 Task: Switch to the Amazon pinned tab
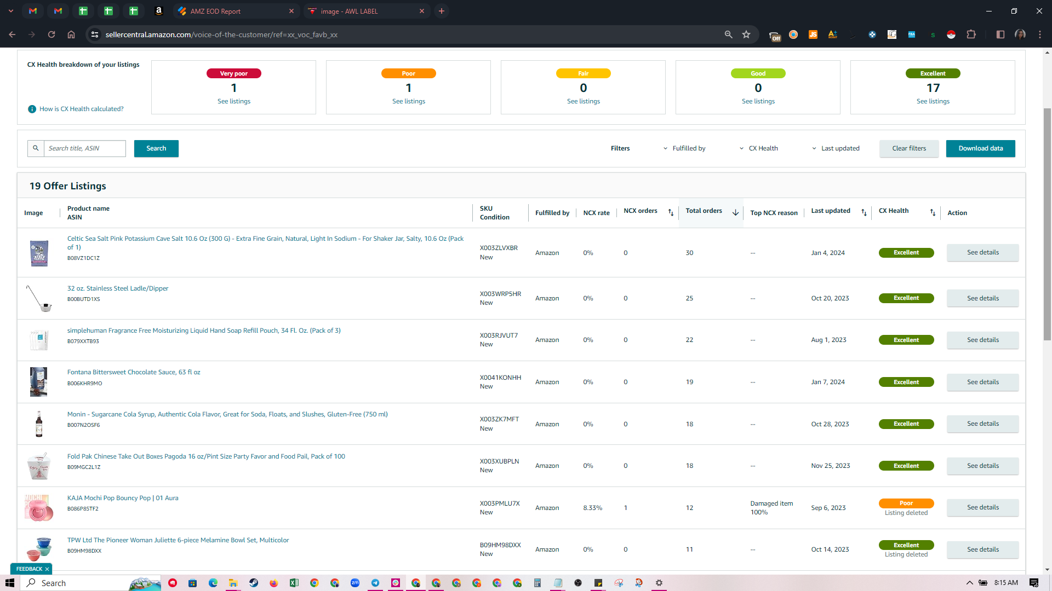159,11
